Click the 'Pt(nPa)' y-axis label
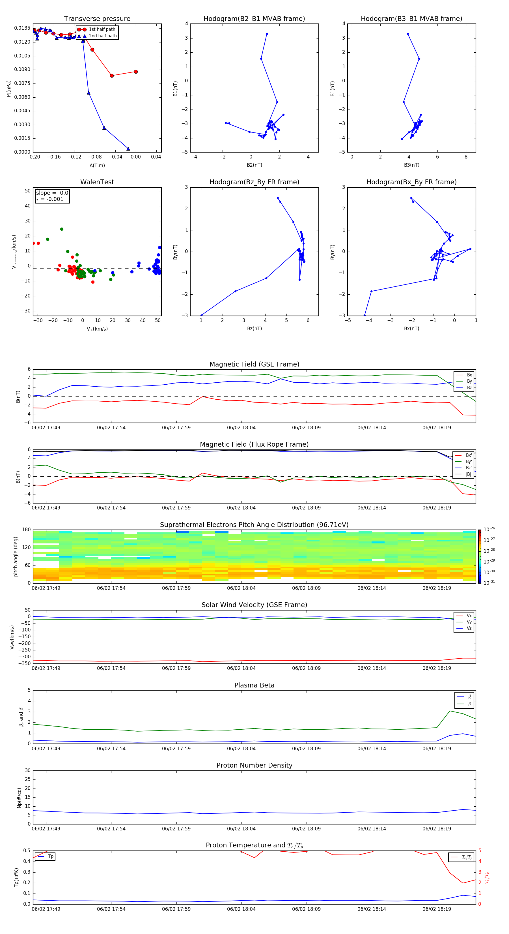Viewport: 509px width, 934px height. click(9, 89)
